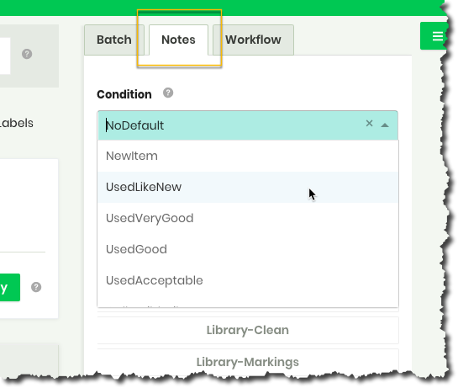Select UsedAcceptable condition option
458x388 pixels.
coord(248,280)
